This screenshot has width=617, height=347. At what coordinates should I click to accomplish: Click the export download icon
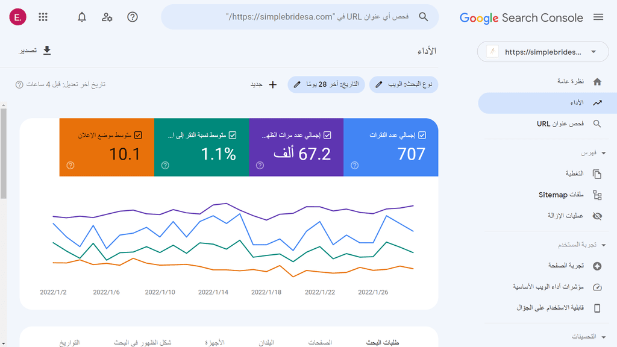pos(47,51)
